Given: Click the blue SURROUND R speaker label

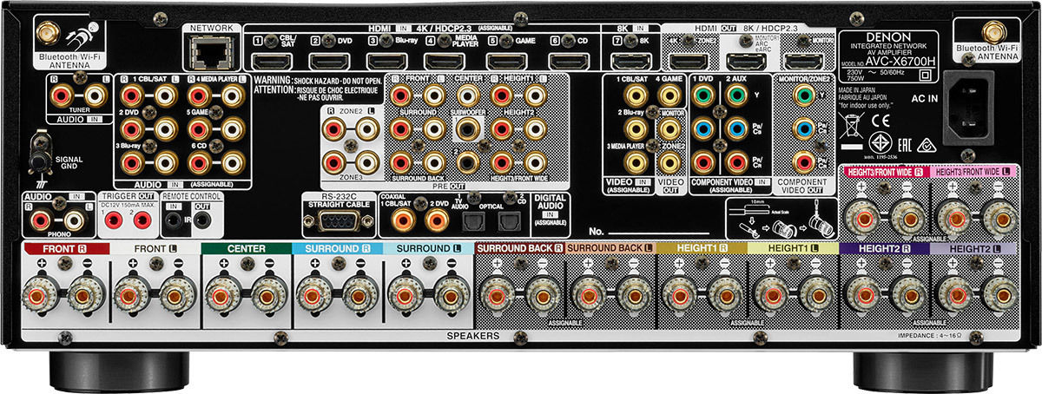Looking at the screenshot, I should (x=337, y=248).
